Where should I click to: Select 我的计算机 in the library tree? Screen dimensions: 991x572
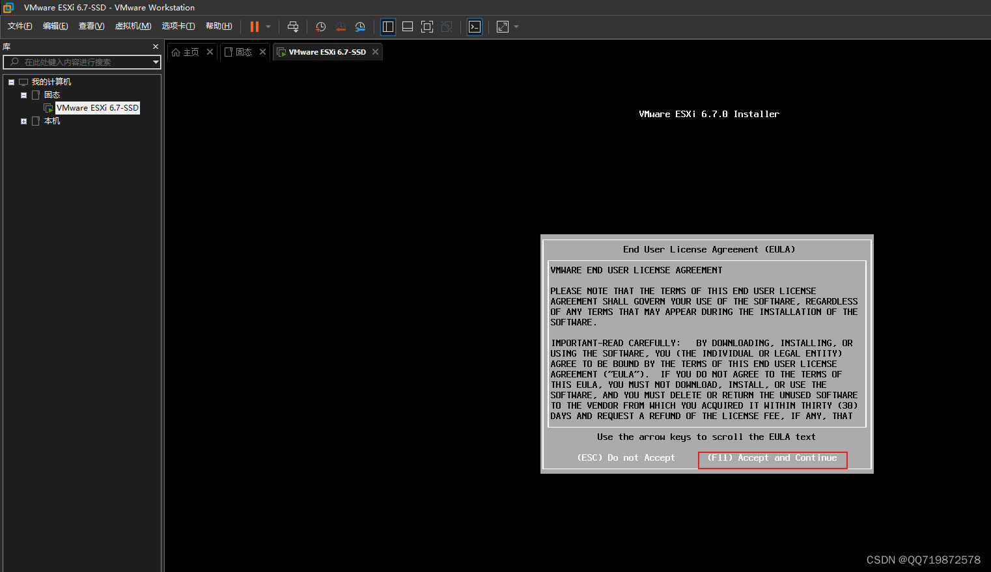51,82
